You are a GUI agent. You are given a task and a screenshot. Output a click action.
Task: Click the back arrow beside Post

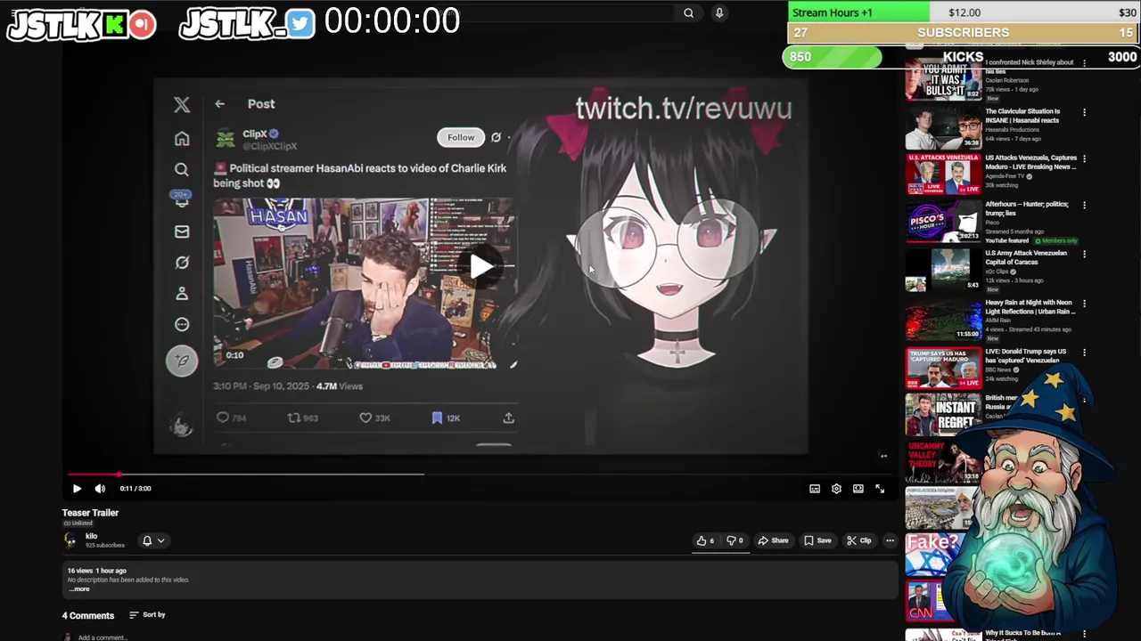click(219, 104)
